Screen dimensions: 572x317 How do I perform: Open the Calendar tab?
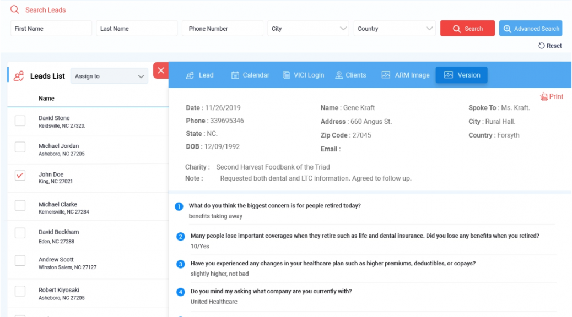(x=250, y=75)
